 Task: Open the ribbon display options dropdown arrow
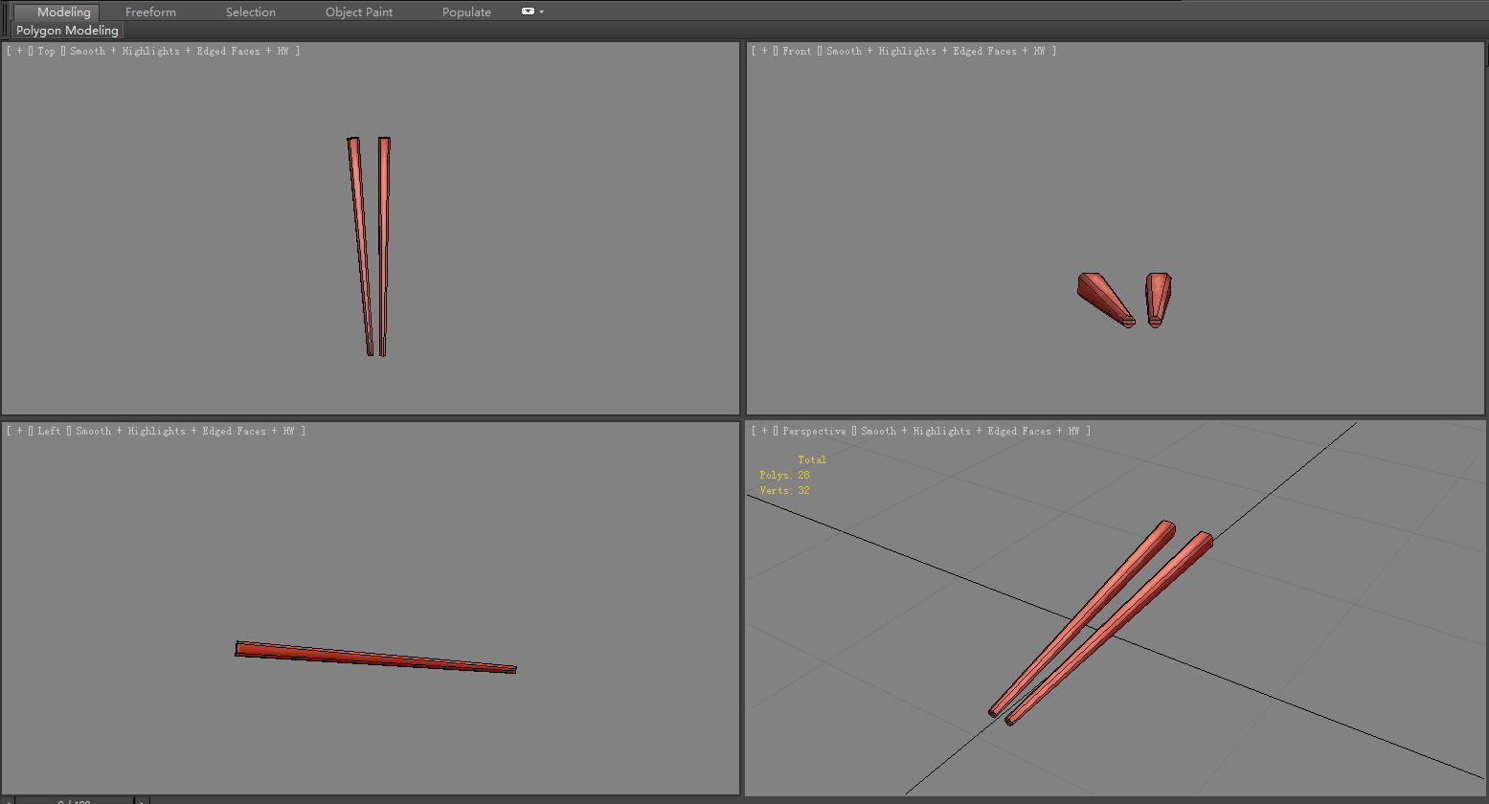542,12
